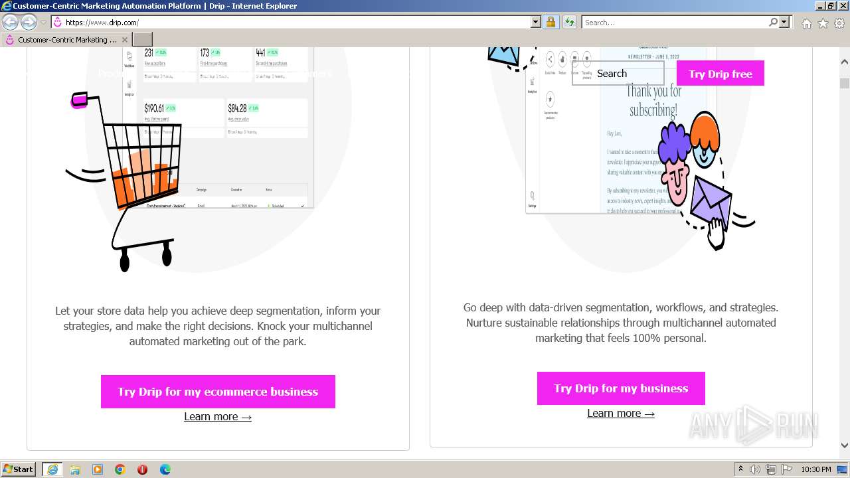Screen dimensions: 850x478
Task: Click the Try Drip free button
Action: click(x=721, y=74)
